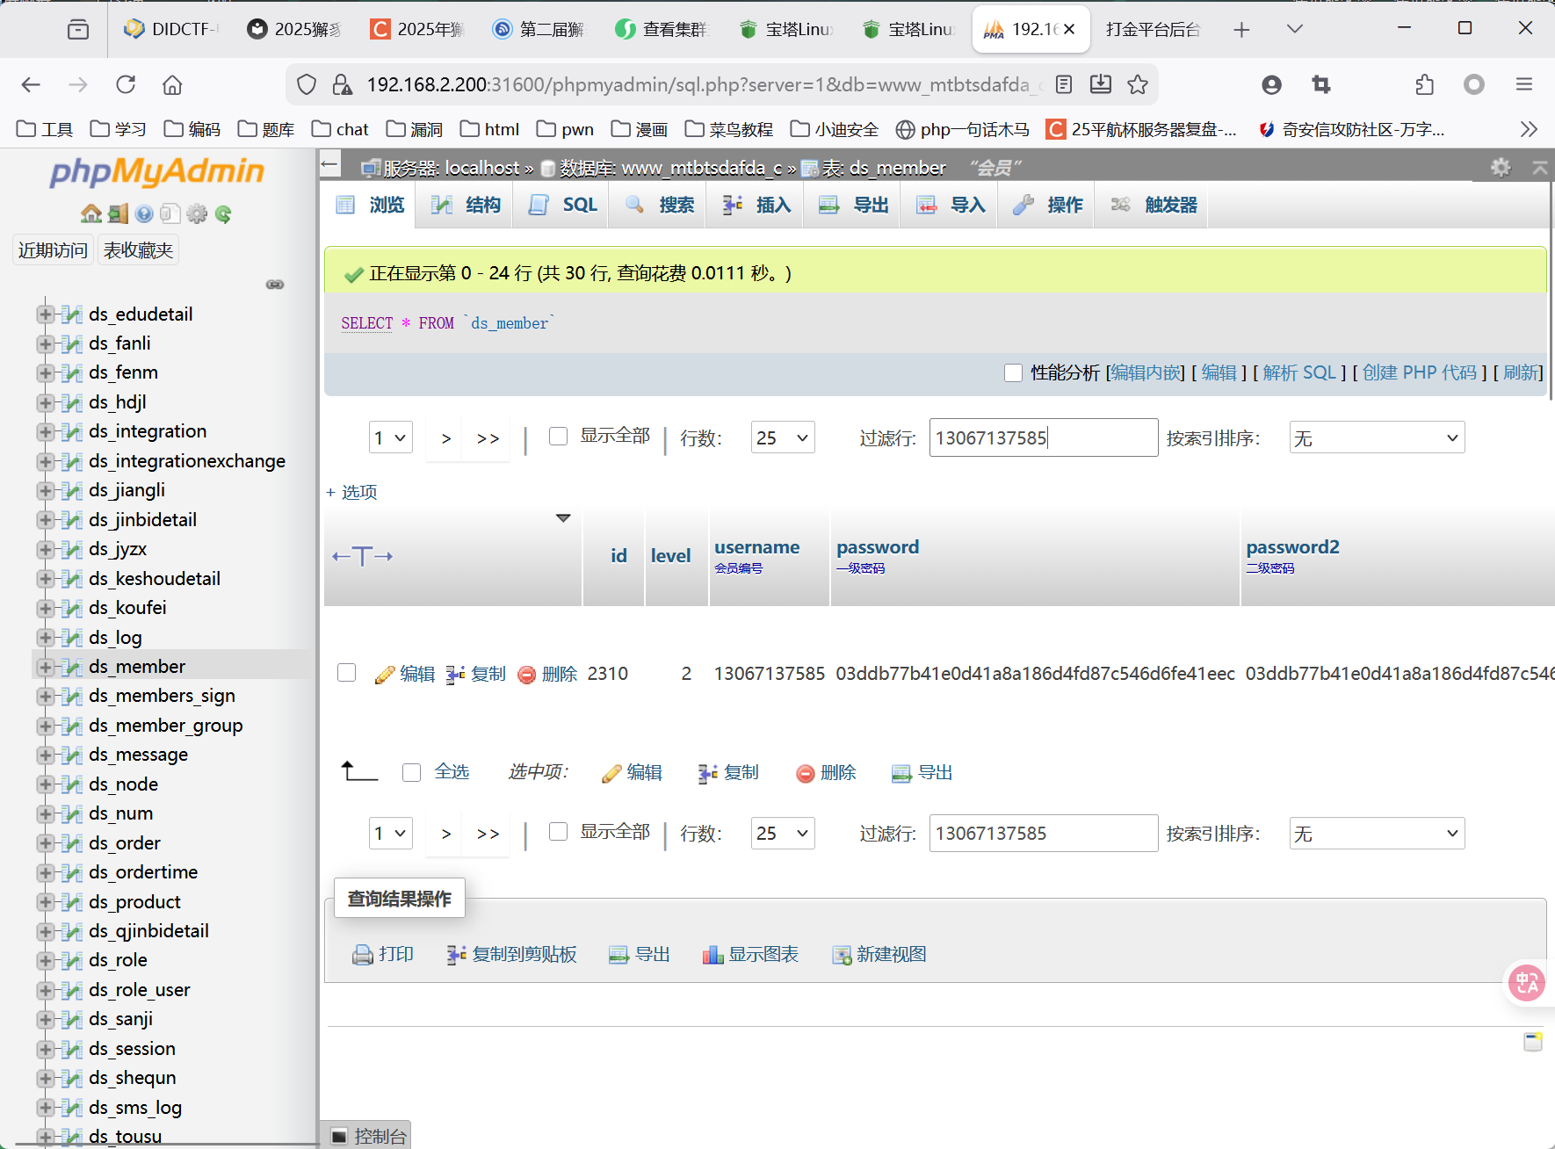Click the chain link icon above table tree
1555x1149 pixels.
(x=275, y=285)
